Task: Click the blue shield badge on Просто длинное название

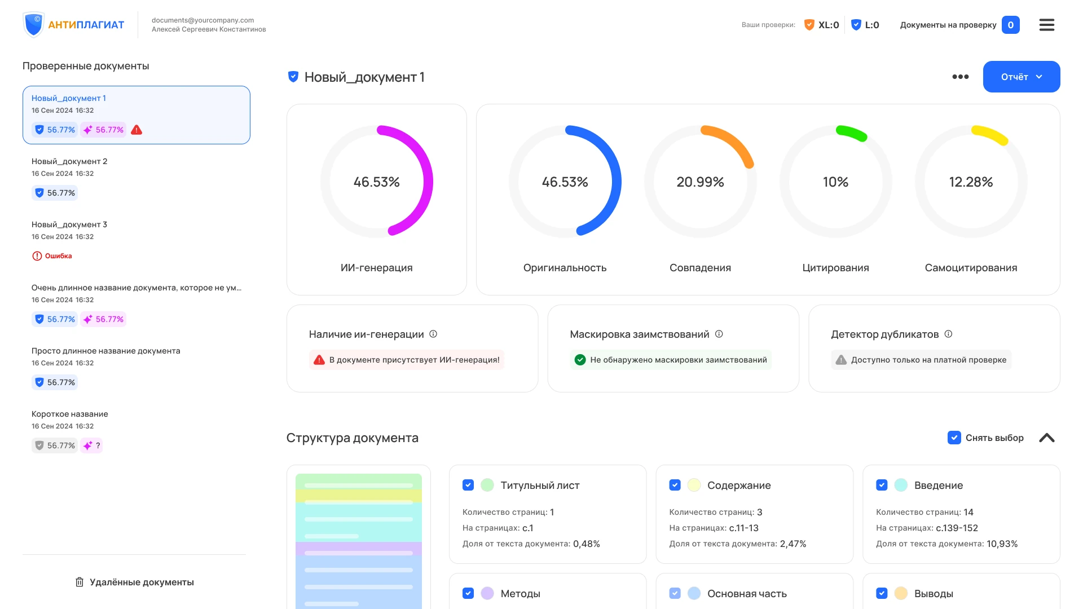Action: click(x=55, y=382)
